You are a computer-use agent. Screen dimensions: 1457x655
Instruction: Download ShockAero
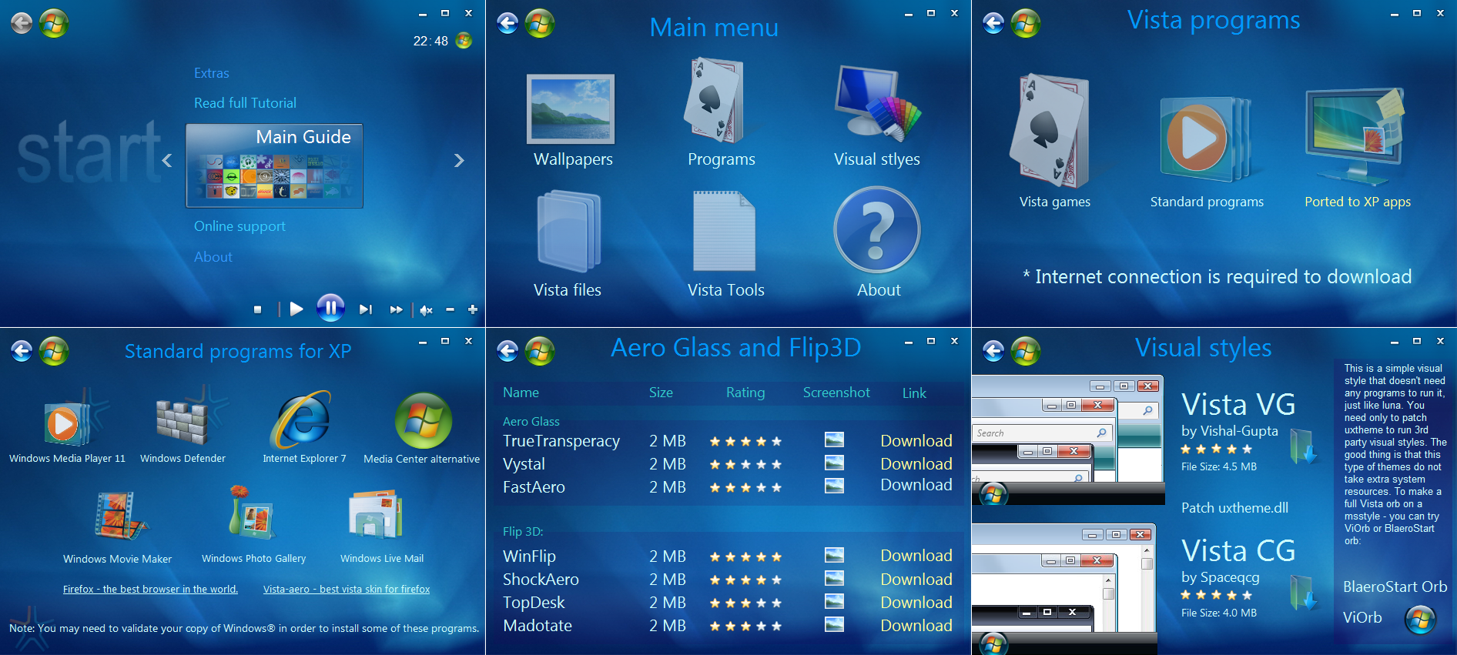pos(916,579)
